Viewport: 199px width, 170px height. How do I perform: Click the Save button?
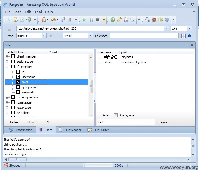[164, 122]
